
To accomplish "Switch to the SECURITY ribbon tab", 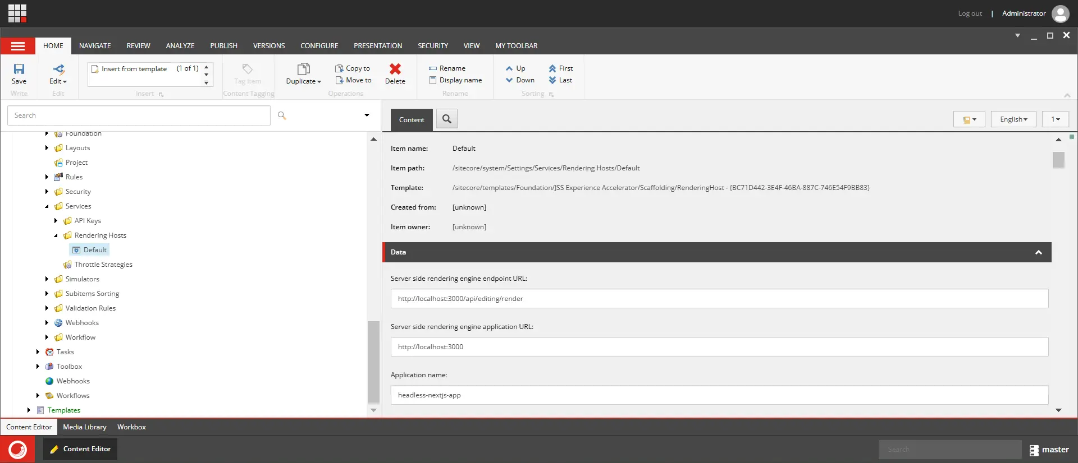I will pos(433,46).
